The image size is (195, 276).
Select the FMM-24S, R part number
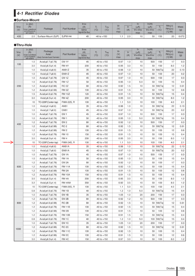coord(68,143)
